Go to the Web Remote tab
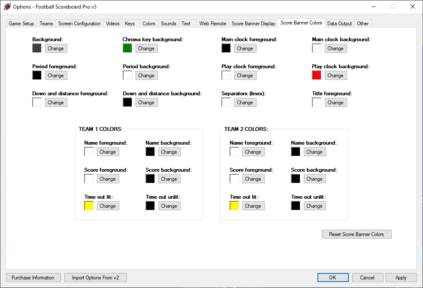 point(213,24)
